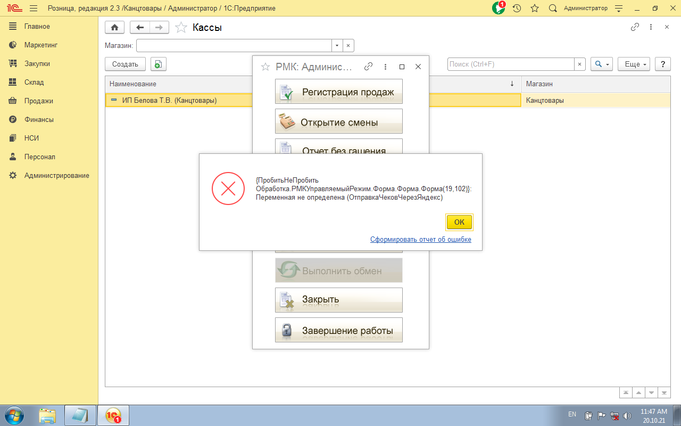
Task: Click the Создать button
Action: pyautogui.click(x=126, y=64)
